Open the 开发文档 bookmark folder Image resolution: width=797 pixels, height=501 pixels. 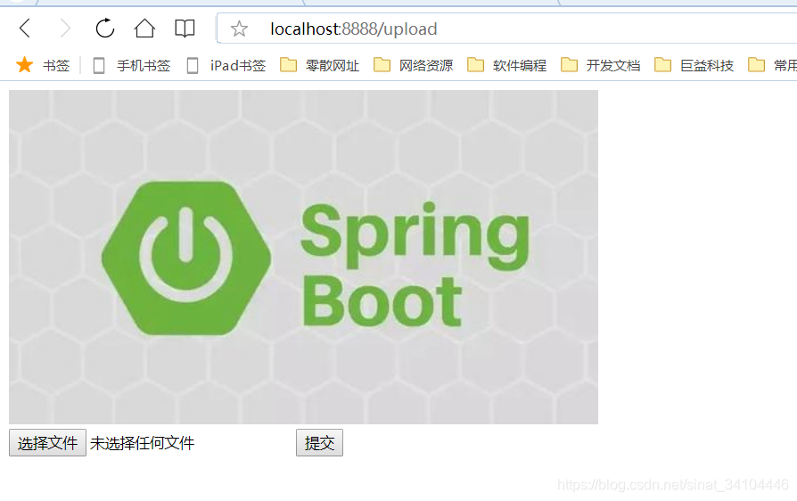[600, 66]
